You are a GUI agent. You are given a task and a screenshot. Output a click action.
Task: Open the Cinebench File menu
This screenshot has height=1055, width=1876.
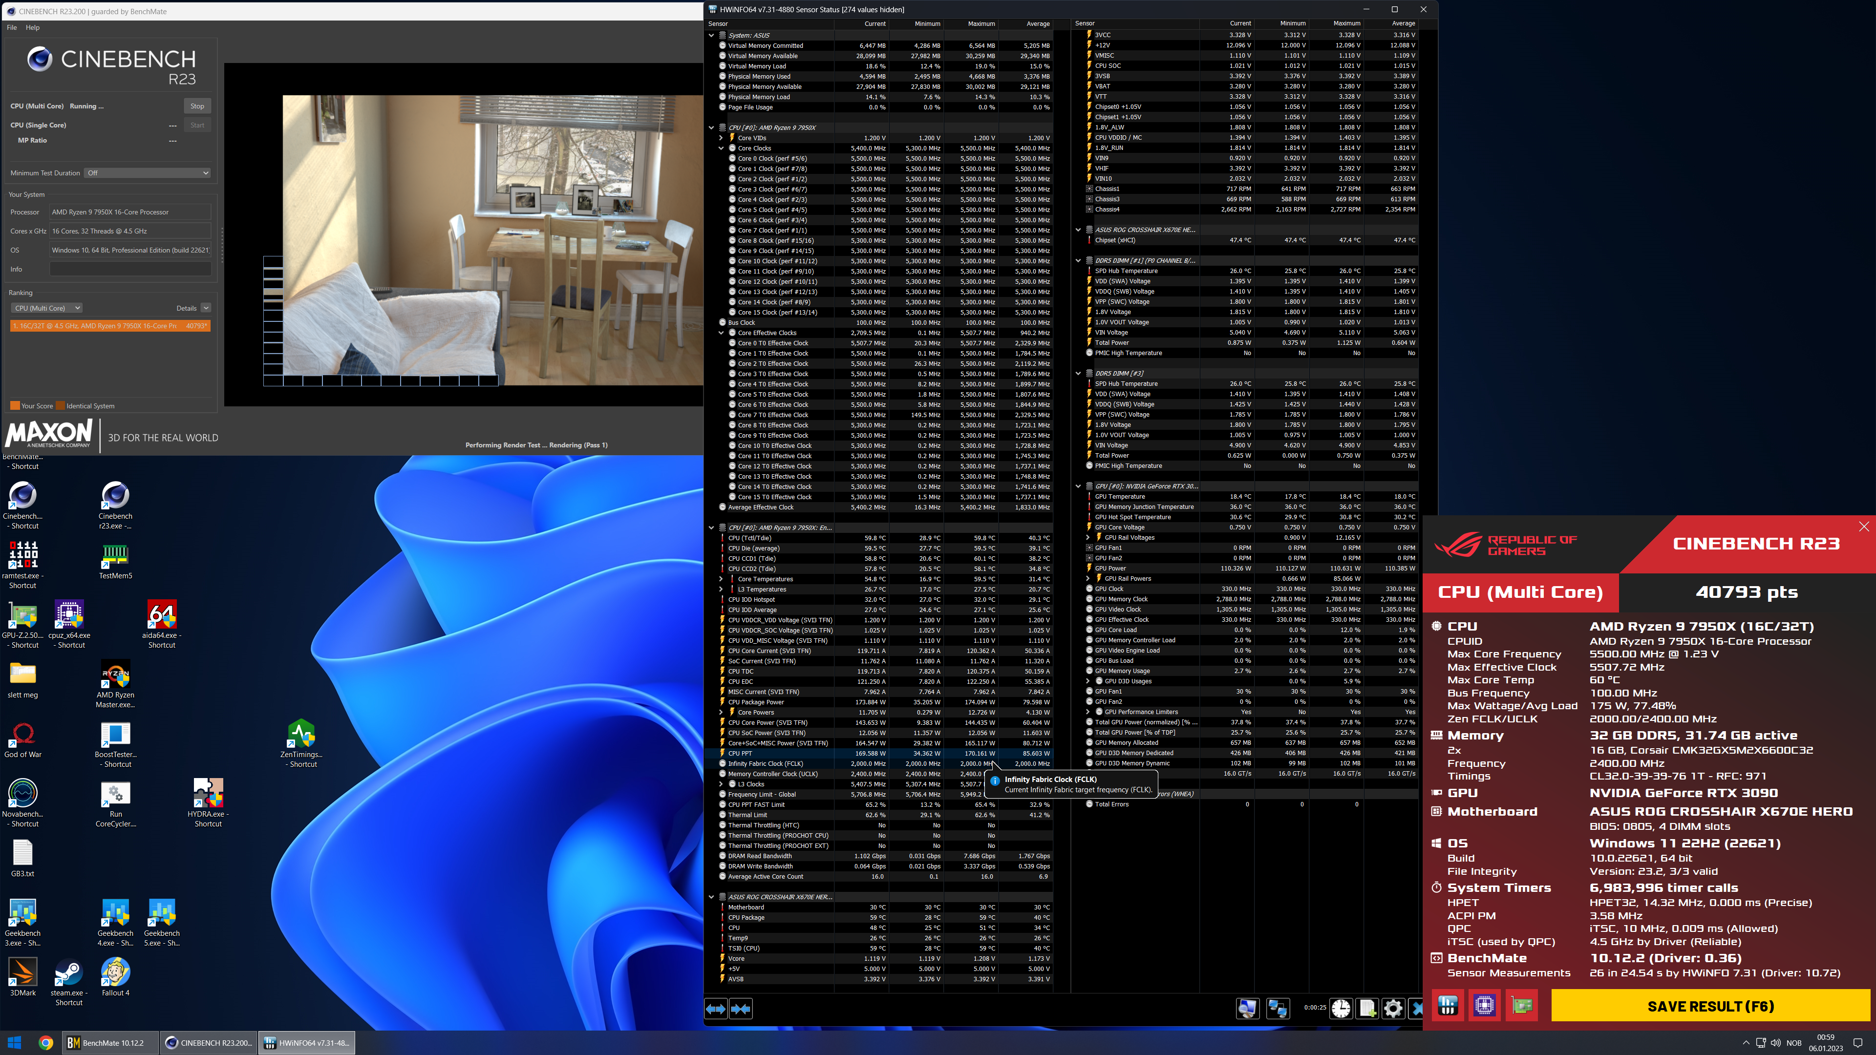(x=12, y=28)
